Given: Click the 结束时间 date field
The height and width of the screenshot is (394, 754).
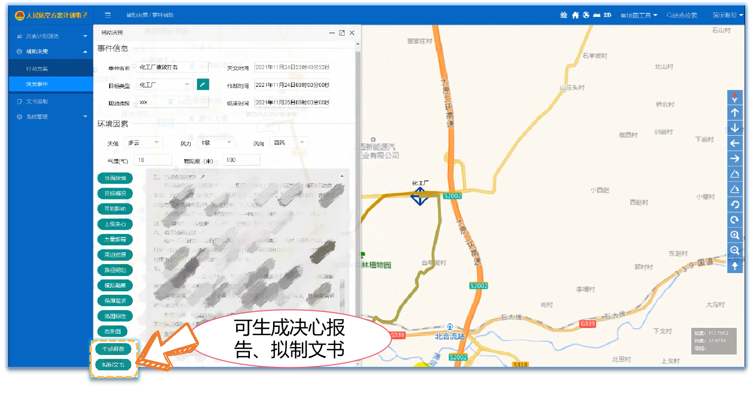Looking at the screenshot, I should coord(292,103).
